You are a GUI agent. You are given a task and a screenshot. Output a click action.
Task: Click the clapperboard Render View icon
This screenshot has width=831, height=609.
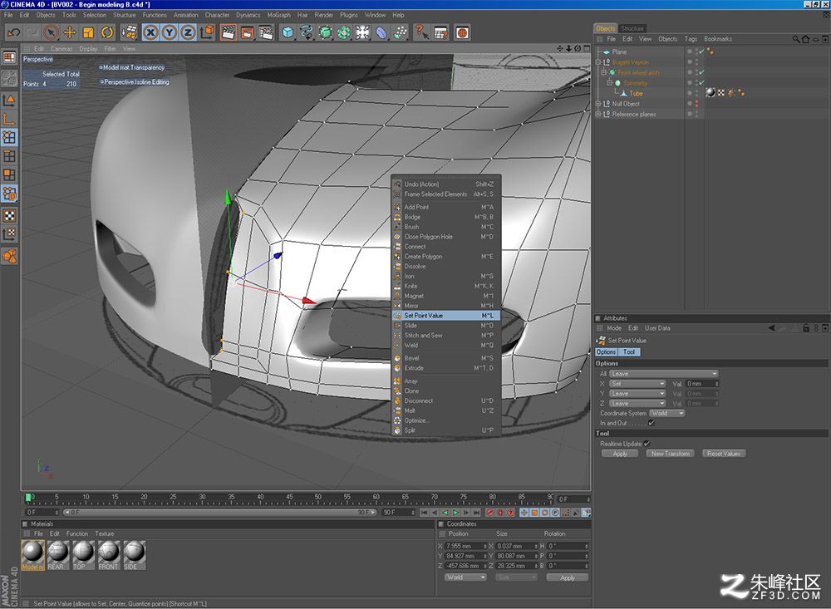click(229, 33)
